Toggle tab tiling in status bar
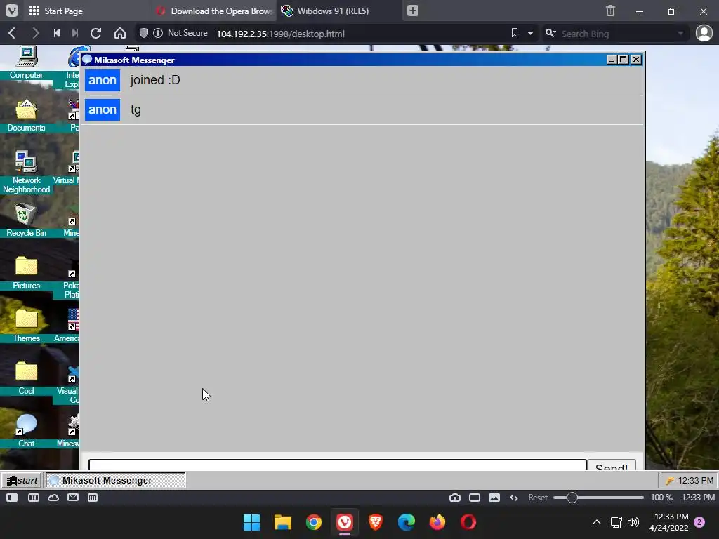This screenshot has height=539, width=719. pyautogui.click(x=34, y=498)
